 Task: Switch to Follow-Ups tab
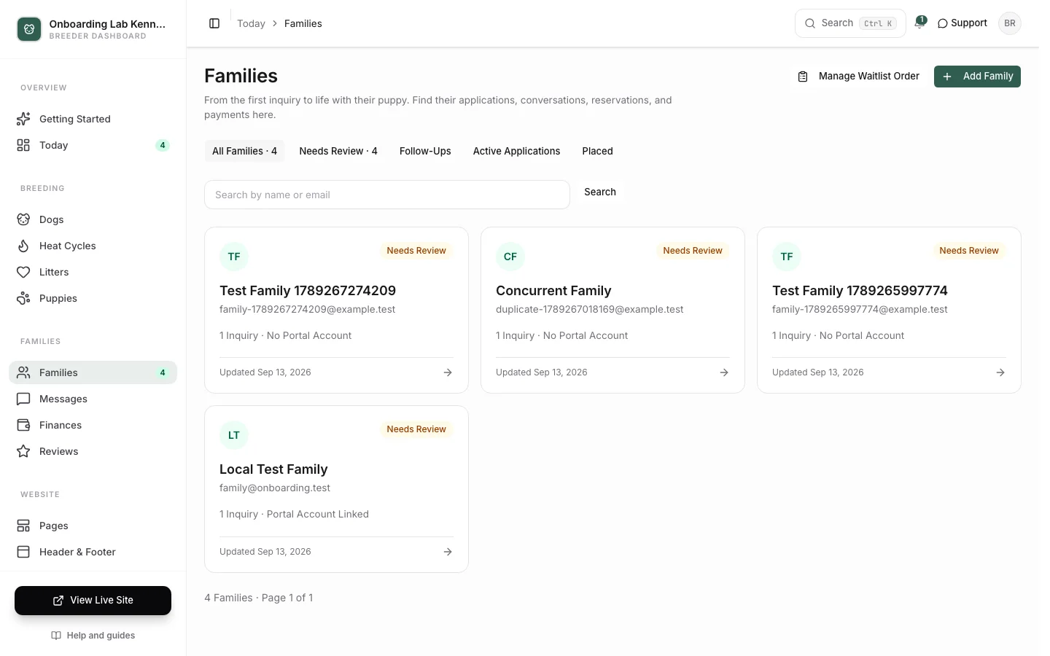tap(425, 151)
